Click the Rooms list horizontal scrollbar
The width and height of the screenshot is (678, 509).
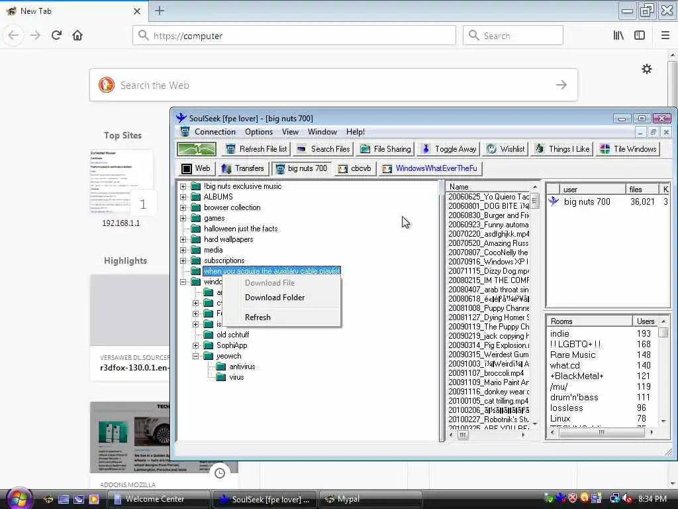pyautogui.click(x=601, y=432)
